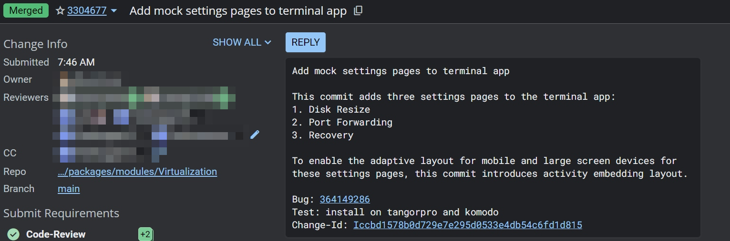Open the packages/modules/Virtualization repo link
730x241 pixels.
pyautogui.click(x=137, y=172)
